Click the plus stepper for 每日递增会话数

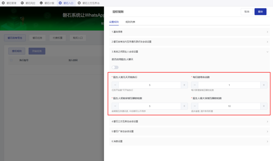(x=264, y=85)
